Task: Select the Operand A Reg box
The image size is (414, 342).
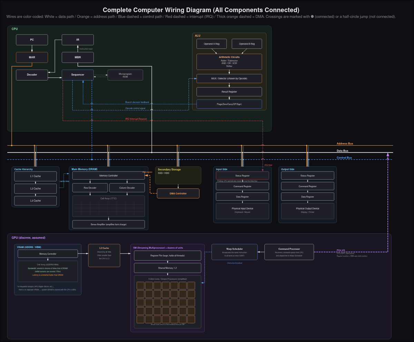Action: tap(212, 44)
